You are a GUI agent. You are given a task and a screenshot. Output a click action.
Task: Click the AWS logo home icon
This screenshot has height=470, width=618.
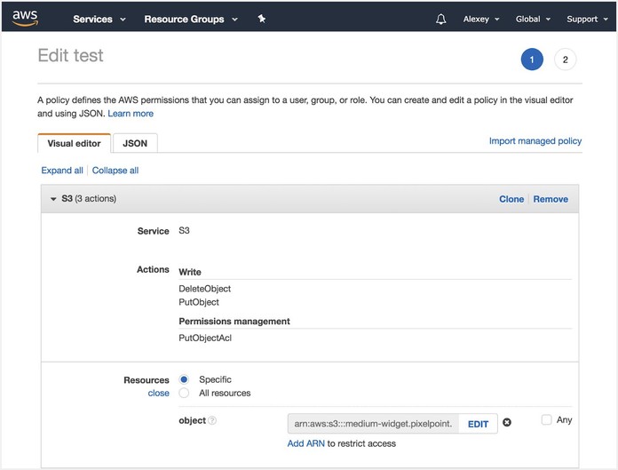25,18
